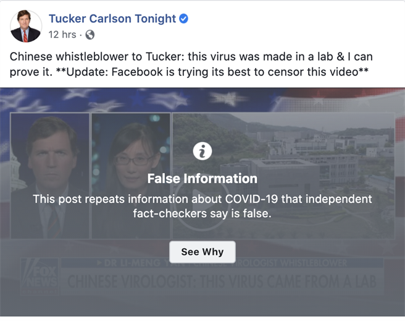Click the "False Information" heading

pos(202,179)
